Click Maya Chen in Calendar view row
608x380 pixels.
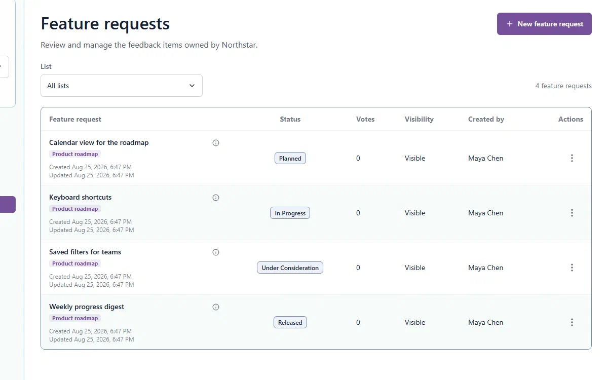485,158
